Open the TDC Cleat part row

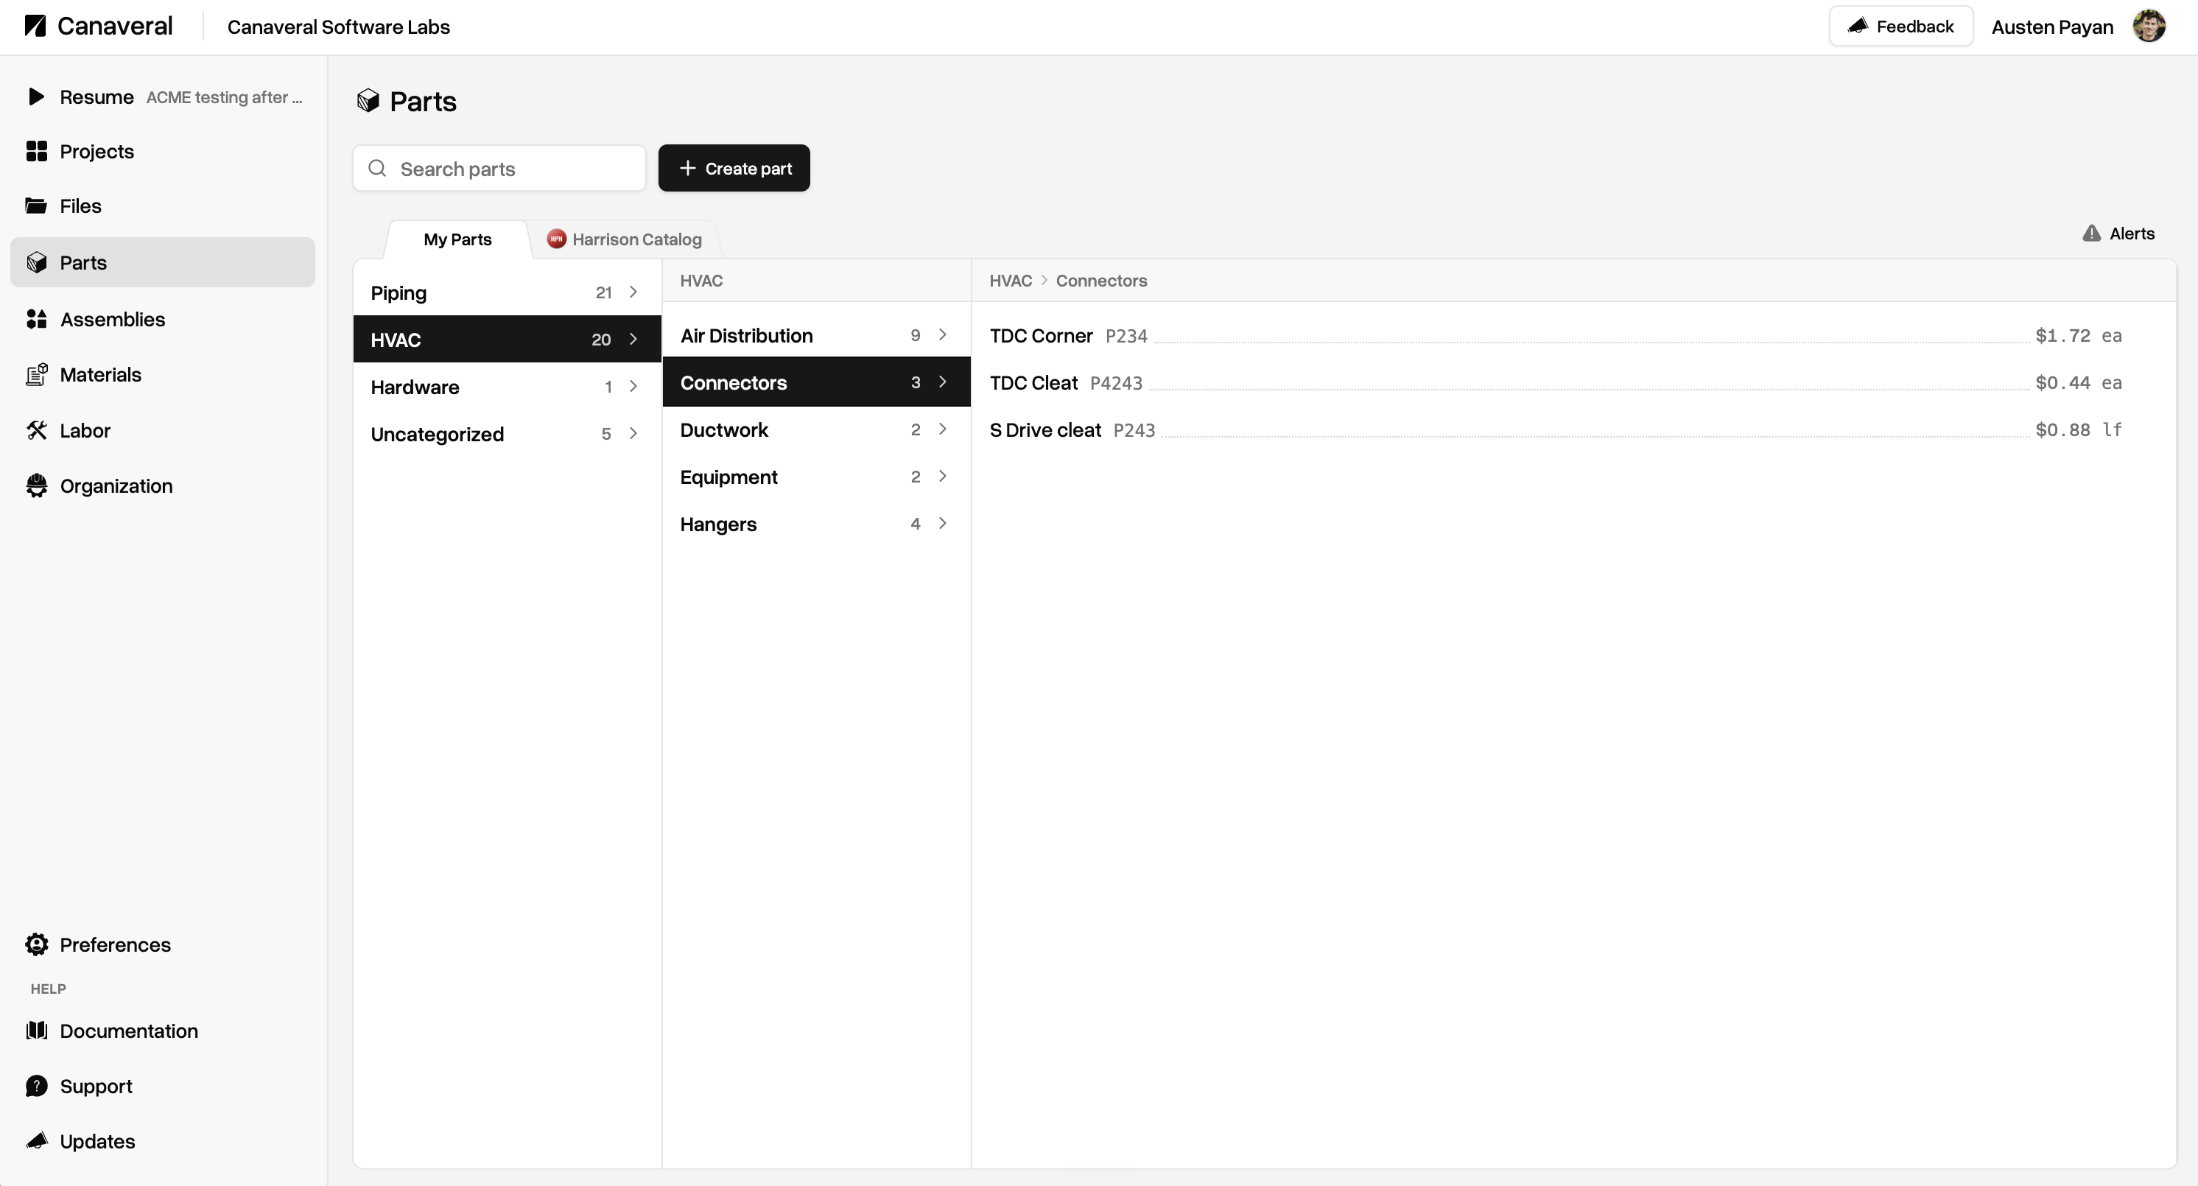1556,382
